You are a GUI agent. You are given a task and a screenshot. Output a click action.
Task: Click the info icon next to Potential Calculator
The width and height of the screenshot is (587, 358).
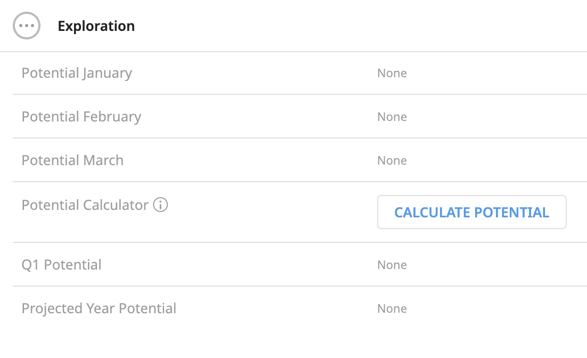[x=161, y=205]
